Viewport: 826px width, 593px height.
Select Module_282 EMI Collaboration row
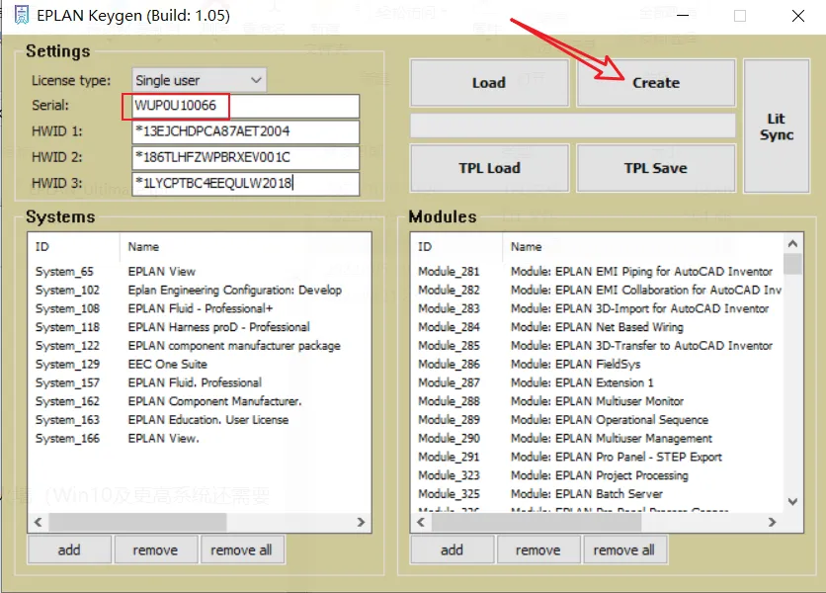click(598, 290)
